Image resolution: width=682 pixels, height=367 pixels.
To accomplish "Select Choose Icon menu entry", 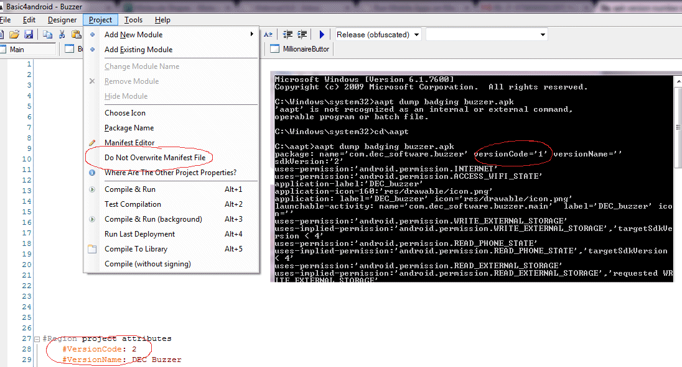I will click(x=171, y=113).
